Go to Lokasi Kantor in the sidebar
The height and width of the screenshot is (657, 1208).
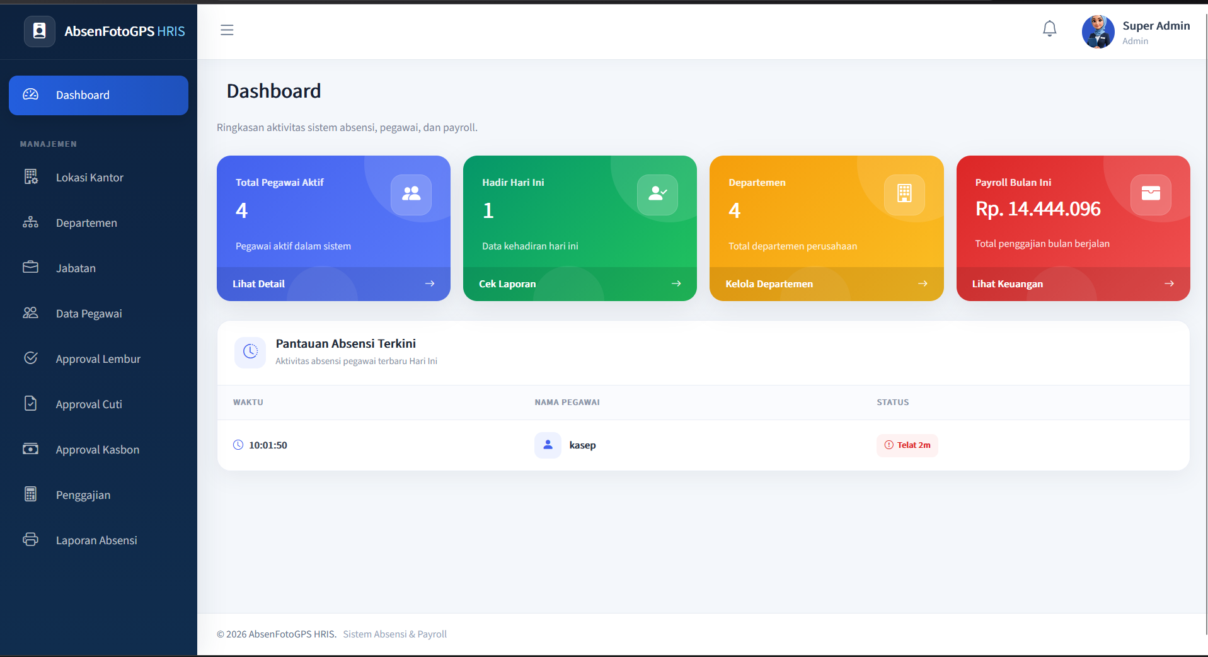pyautogui.click(x=98, y=178)
